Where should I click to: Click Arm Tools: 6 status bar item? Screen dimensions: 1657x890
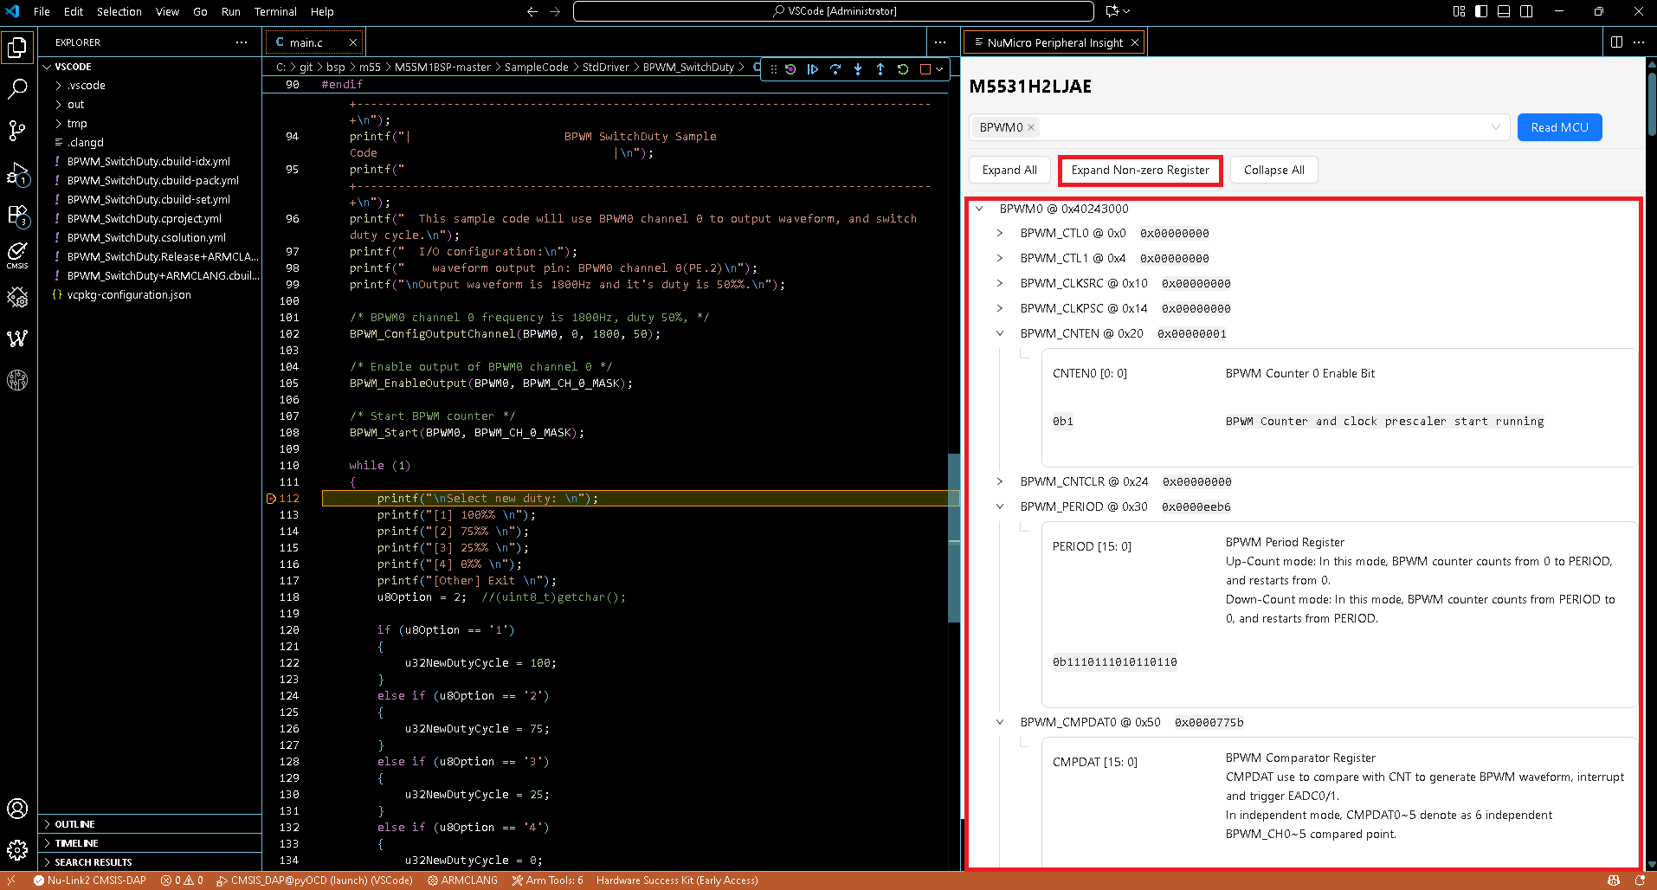(x=548, y=880)
